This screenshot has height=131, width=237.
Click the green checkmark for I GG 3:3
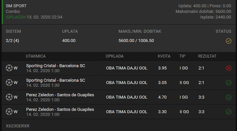coord(229,97)
